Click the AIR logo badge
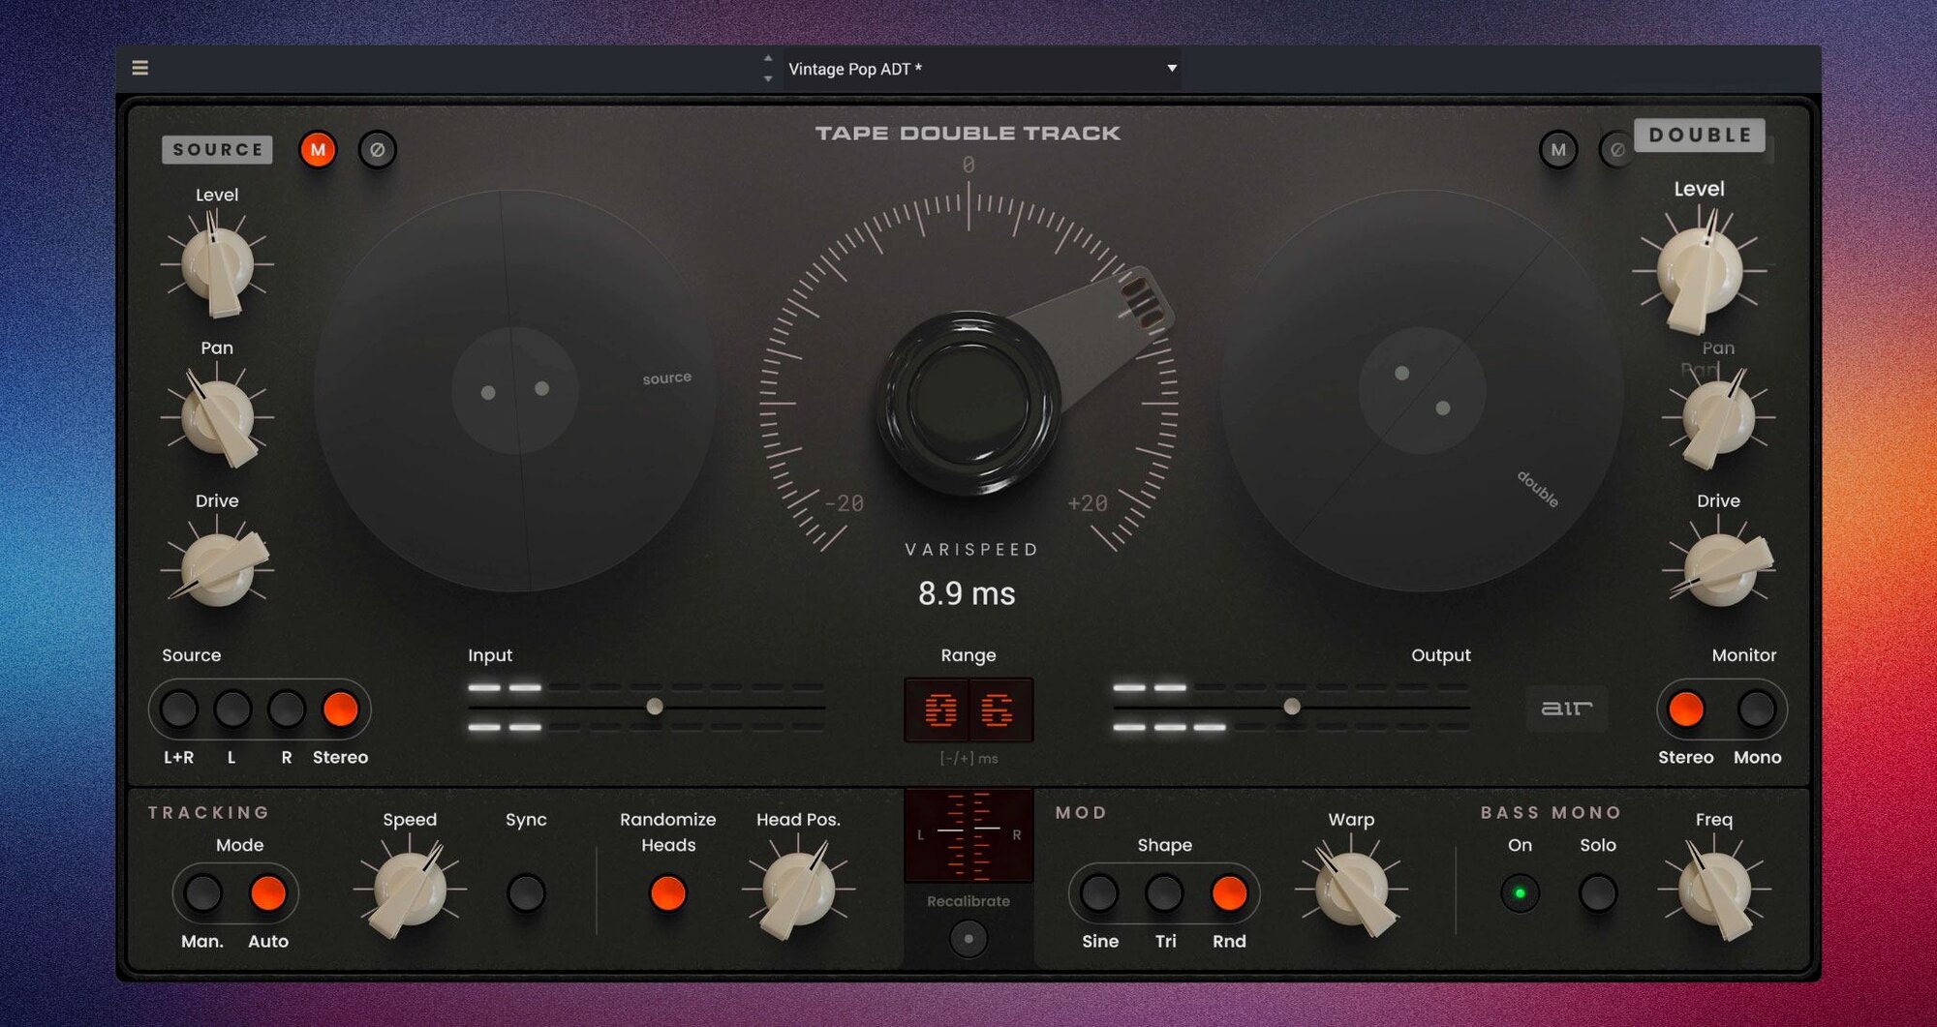The width and height of the screenshot is (1937, 1027). click(1566, 709)
